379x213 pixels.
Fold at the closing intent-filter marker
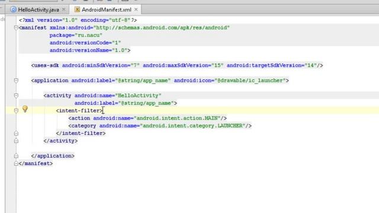[x=16, y=133]
